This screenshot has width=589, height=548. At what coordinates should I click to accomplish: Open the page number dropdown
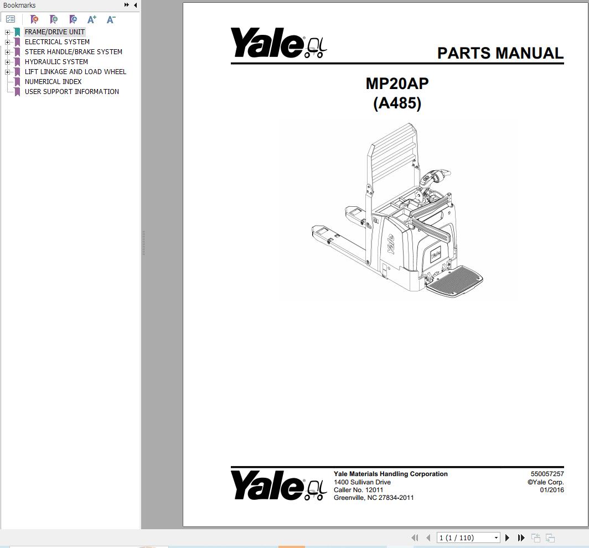[x=495, y=537]
